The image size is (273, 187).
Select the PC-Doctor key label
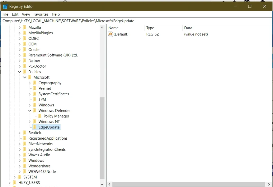tap(37, 66)
